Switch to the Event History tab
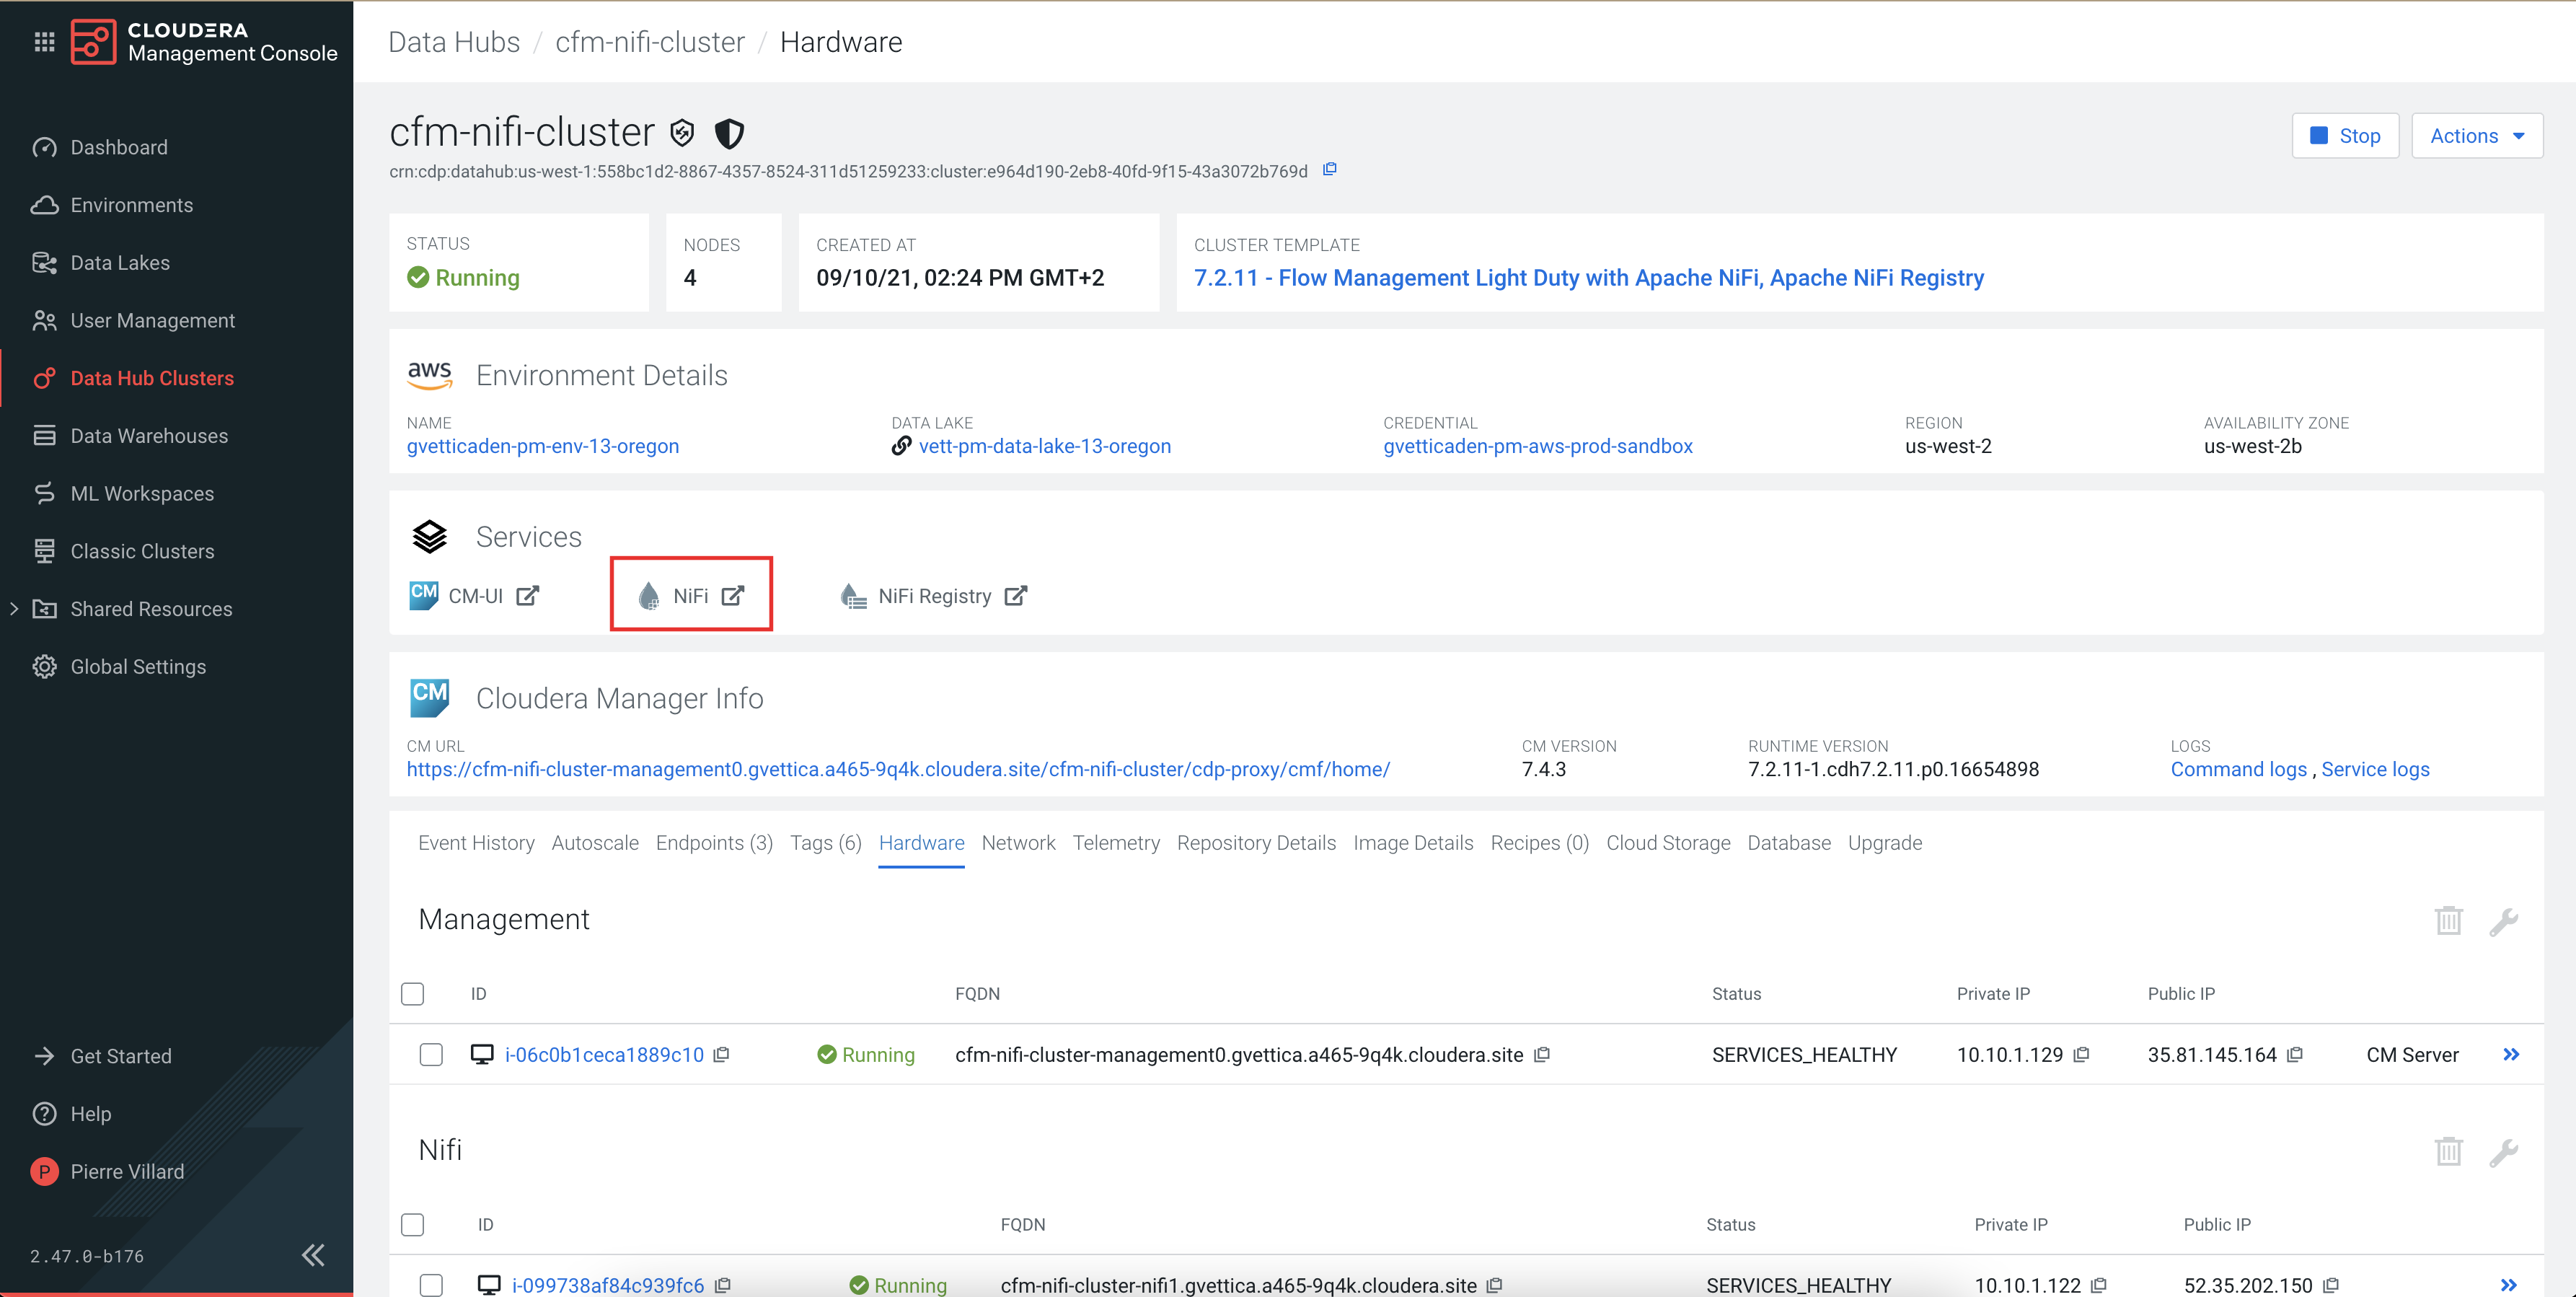The width and height of the screenshot is (2576, 1297). (476, 843)
